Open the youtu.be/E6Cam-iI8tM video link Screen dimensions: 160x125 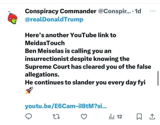(x=66, y=106)
